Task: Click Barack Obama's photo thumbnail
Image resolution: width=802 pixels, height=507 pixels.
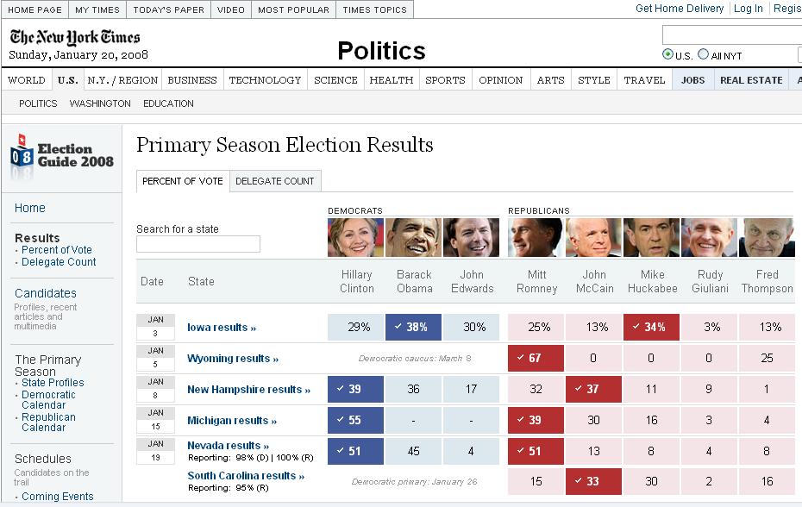Action: click(x=413, y=238)
